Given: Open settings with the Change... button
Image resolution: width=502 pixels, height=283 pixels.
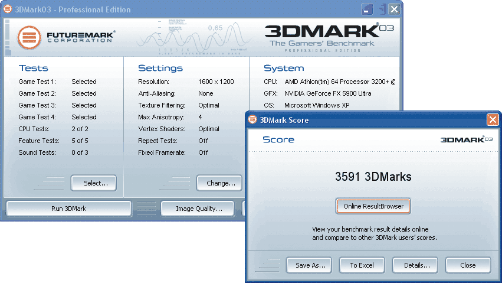Looking at the screenshot, I should (219, 183).
